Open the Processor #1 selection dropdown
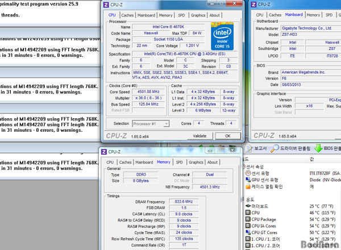The width and height of the screenshot is (341, 250). (151, 124)
